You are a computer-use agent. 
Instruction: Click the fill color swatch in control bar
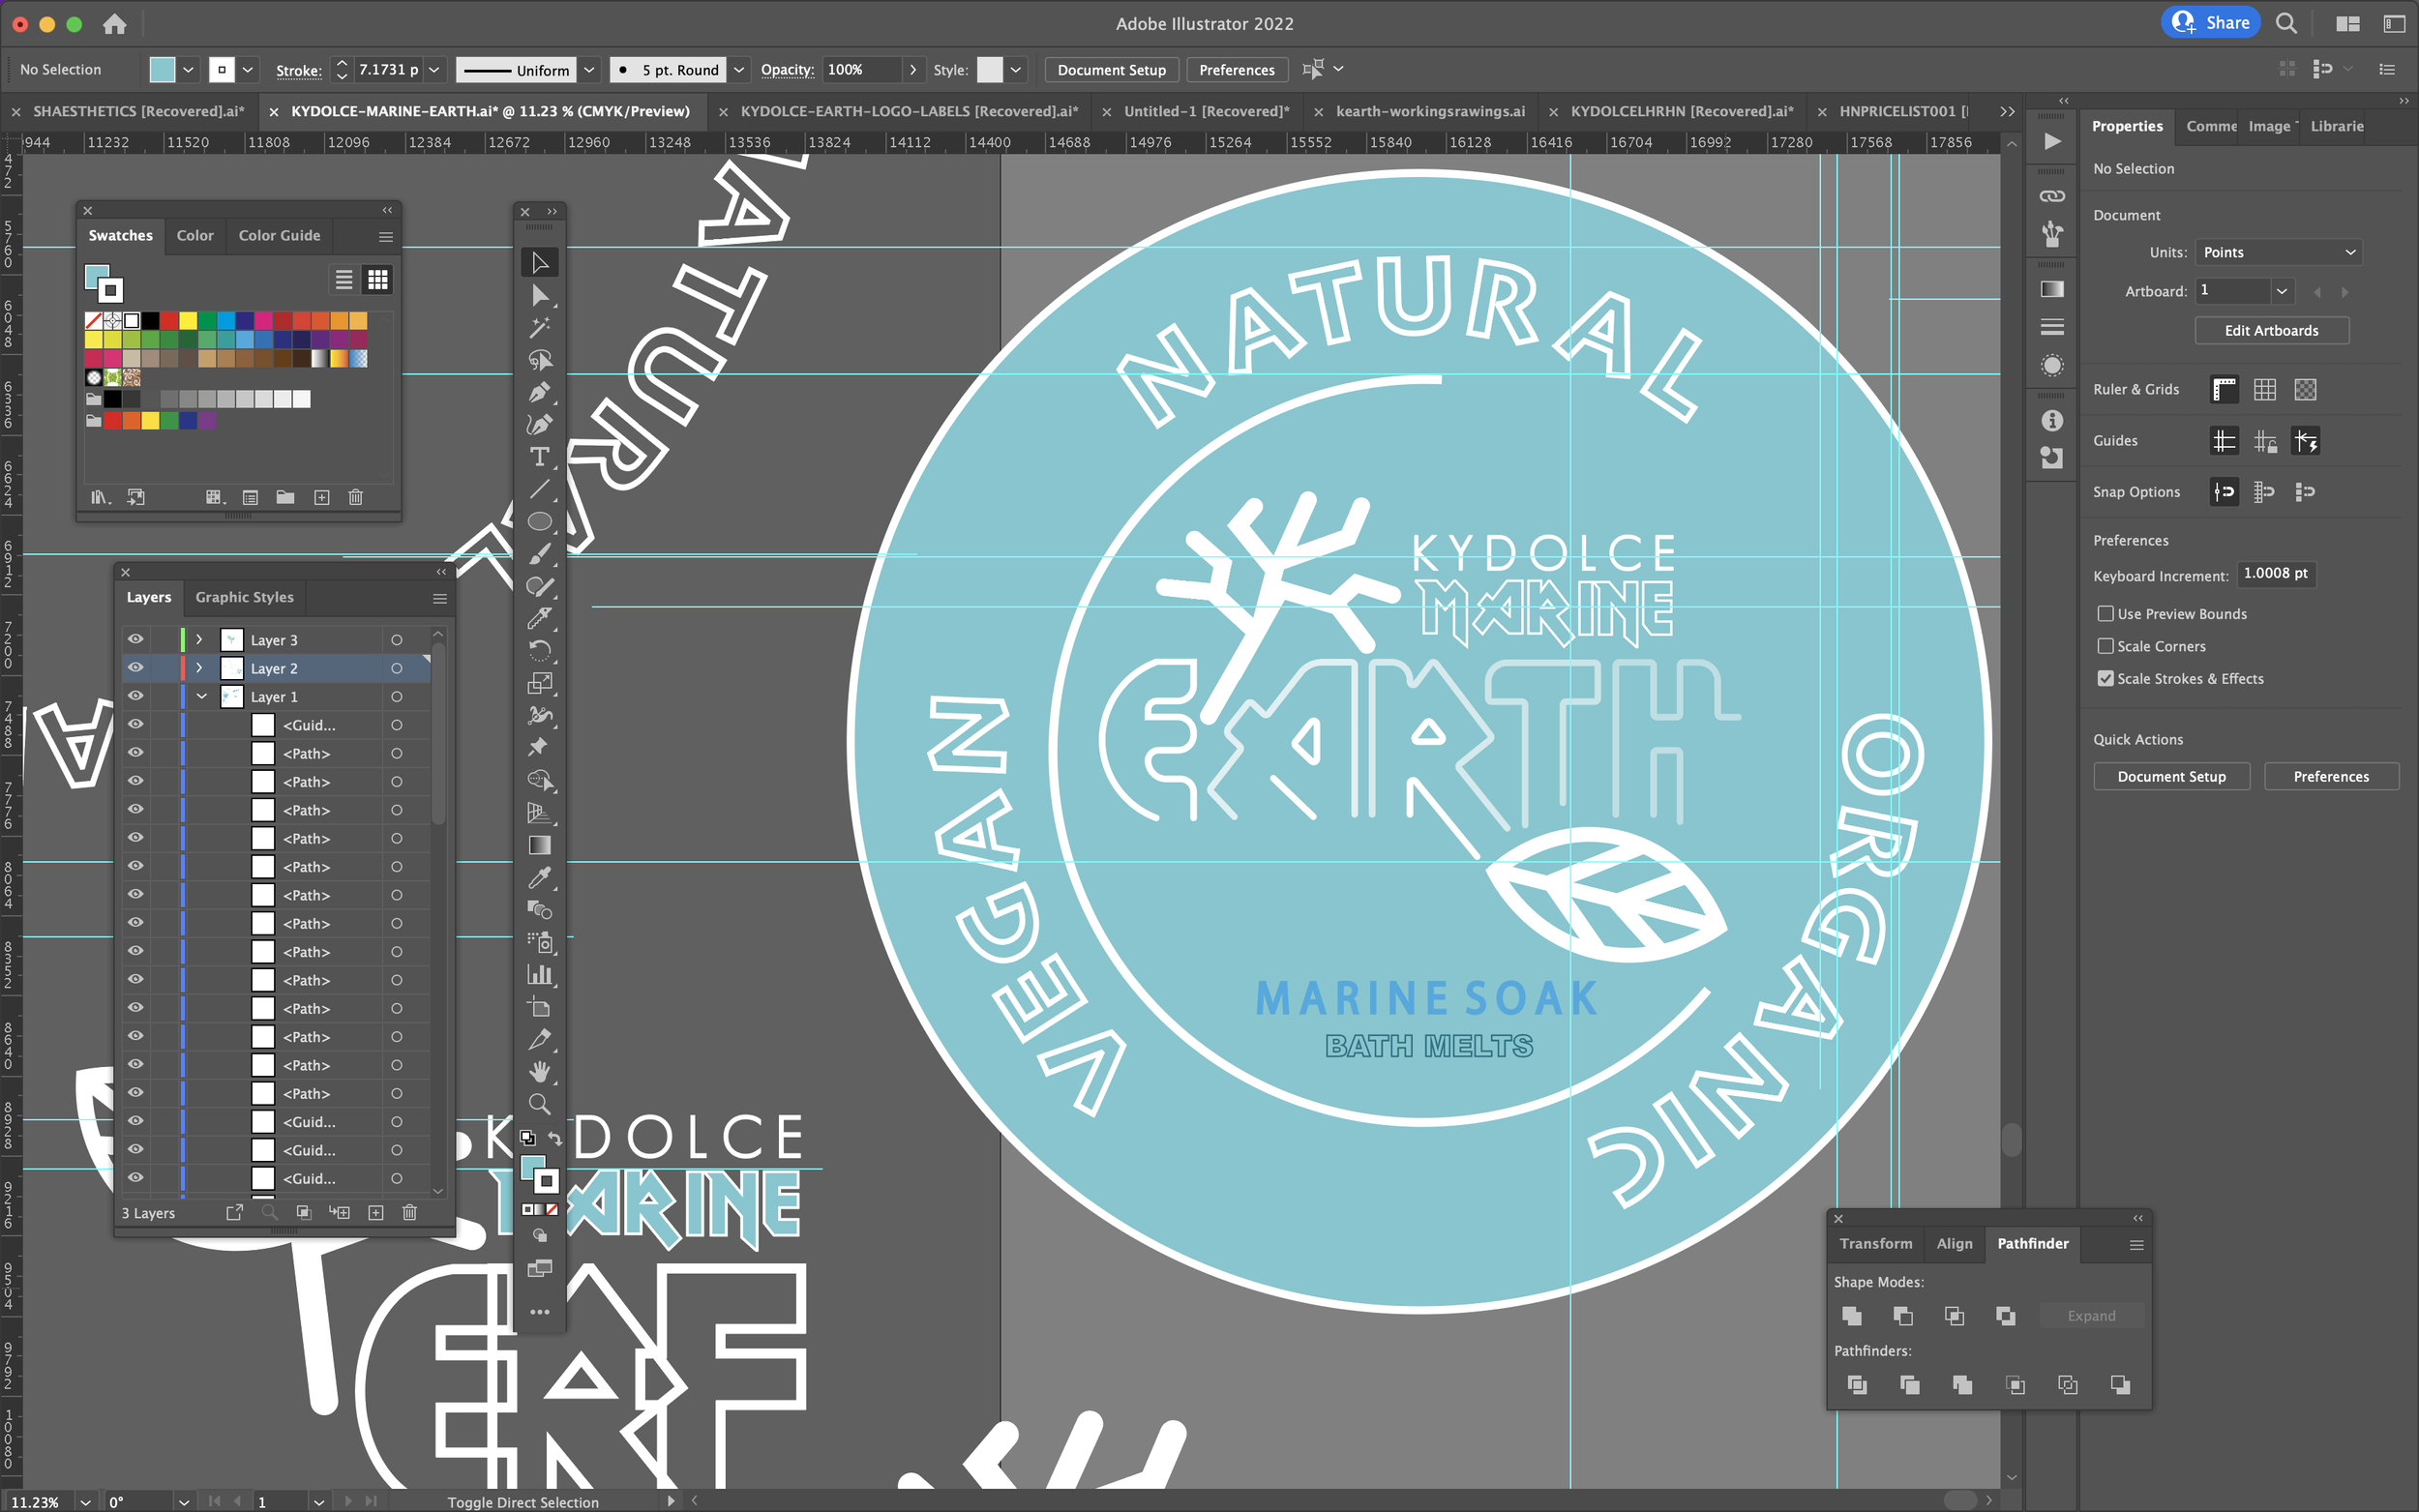click(x=162, y=70)
